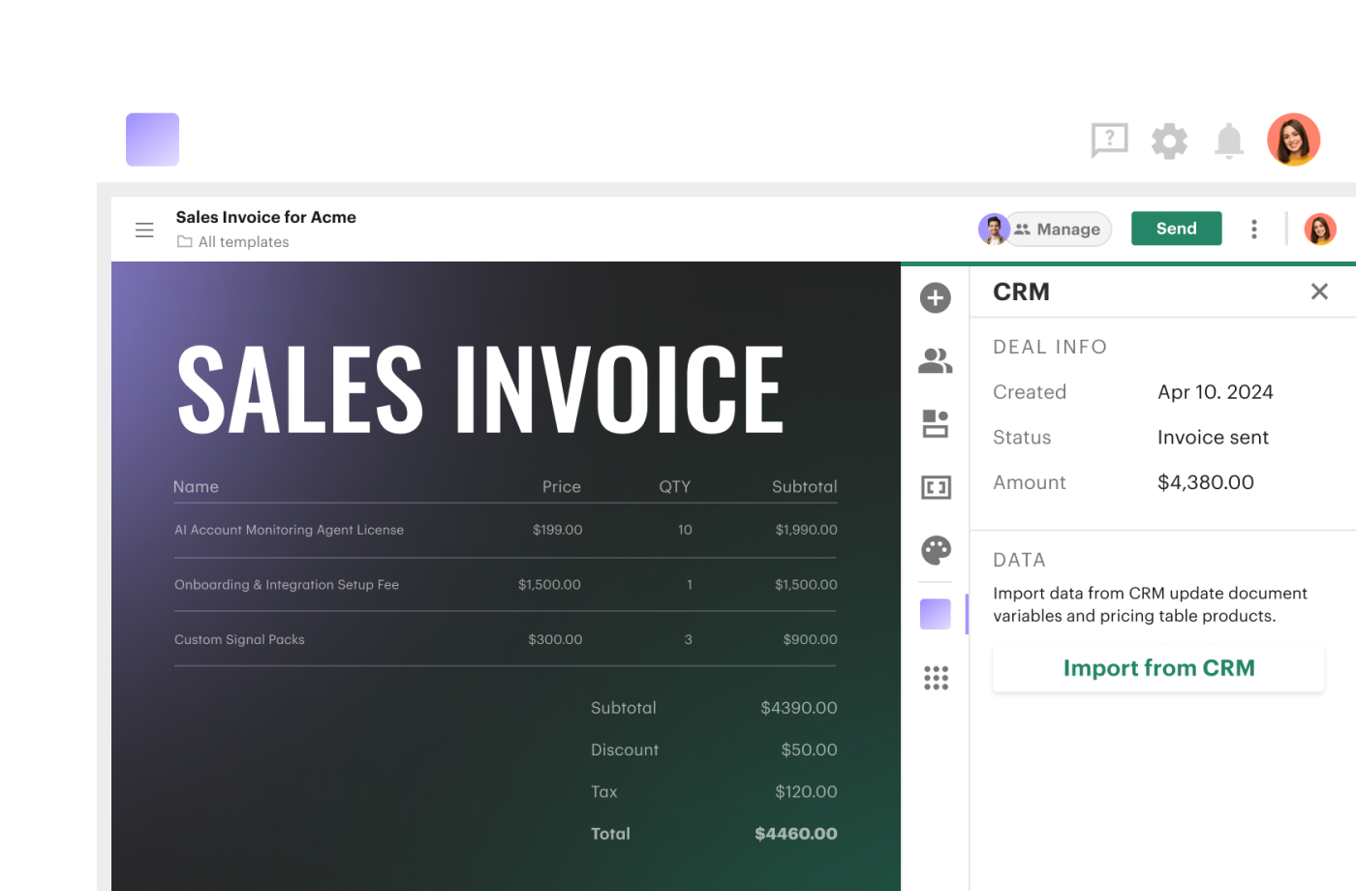This screenshot has height=891, width=1356.
Task: Click the notifications bell icon
Action: pyautogui.click(x=1228, y=141)
